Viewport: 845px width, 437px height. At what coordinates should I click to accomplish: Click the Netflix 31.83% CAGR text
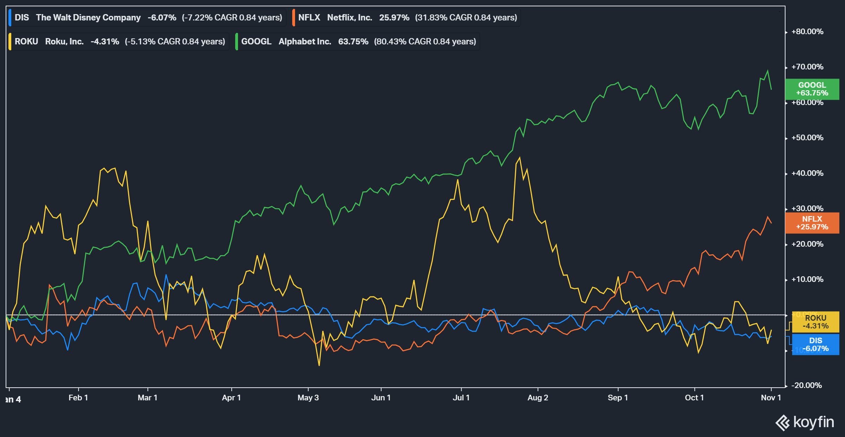pos(466,18)
